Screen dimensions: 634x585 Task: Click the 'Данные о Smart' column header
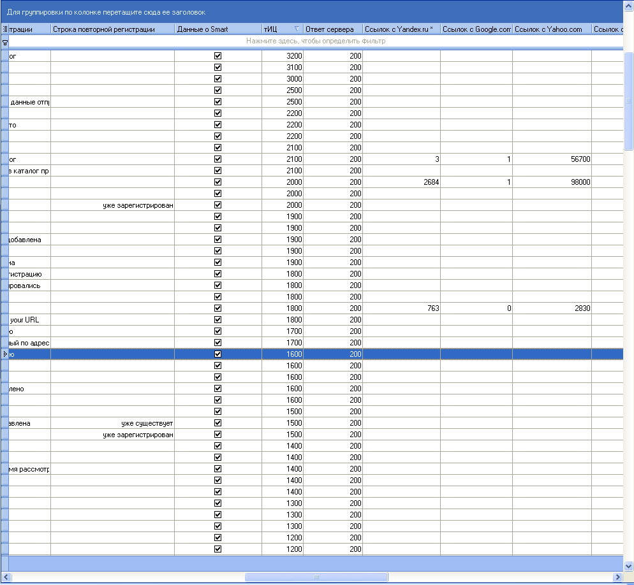click(217, 29)
